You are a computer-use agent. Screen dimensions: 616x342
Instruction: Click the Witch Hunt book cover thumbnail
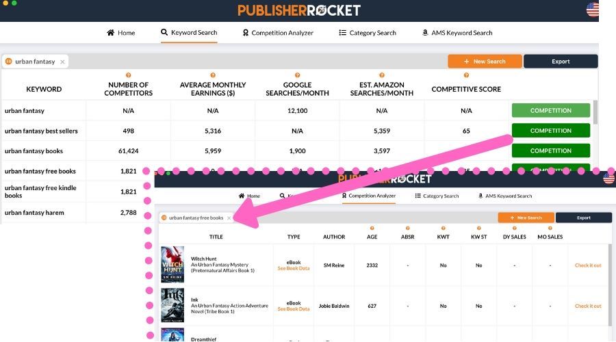point(172,265)
